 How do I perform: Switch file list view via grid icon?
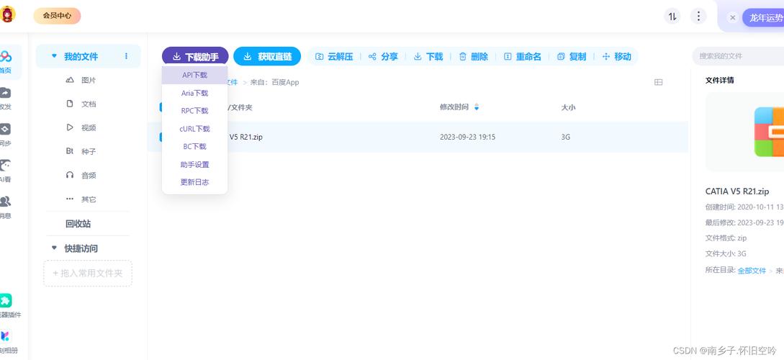pyautogui.click(x=658, y=83)
